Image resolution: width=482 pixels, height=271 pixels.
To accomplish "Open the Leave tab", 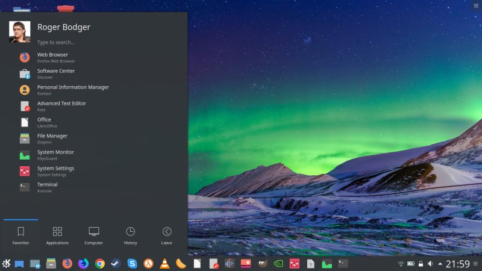I will 167,235.
